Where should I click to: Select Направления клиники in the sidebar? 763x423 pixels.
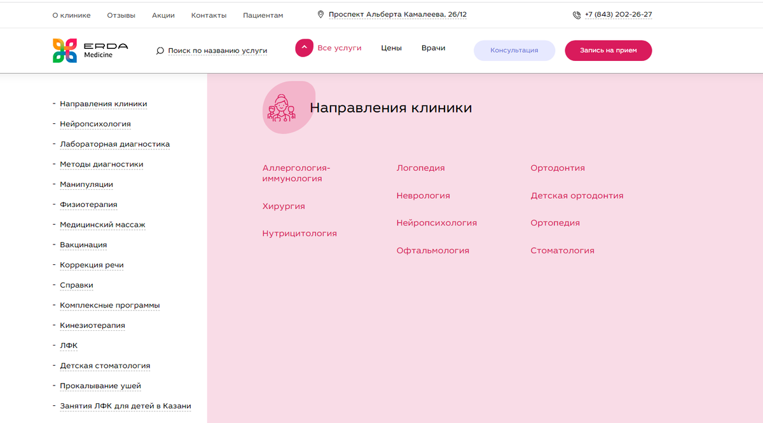(x=104, y=104)
